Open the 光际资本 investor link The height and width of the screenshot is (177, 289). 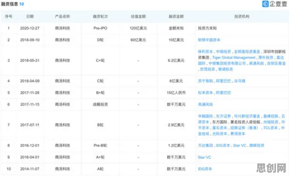(220, 134)
